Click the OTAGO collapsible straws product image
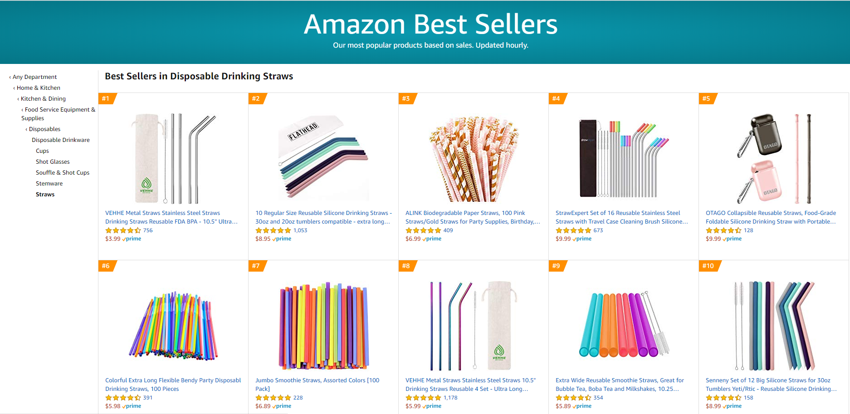The image size is (850, 414). coord(773,158)
